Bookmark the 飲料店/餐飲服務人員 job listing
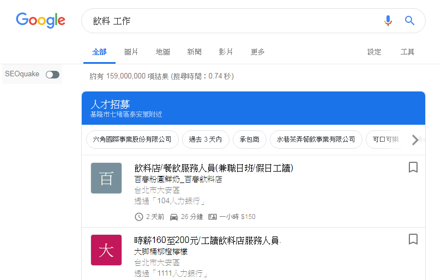 413,167
